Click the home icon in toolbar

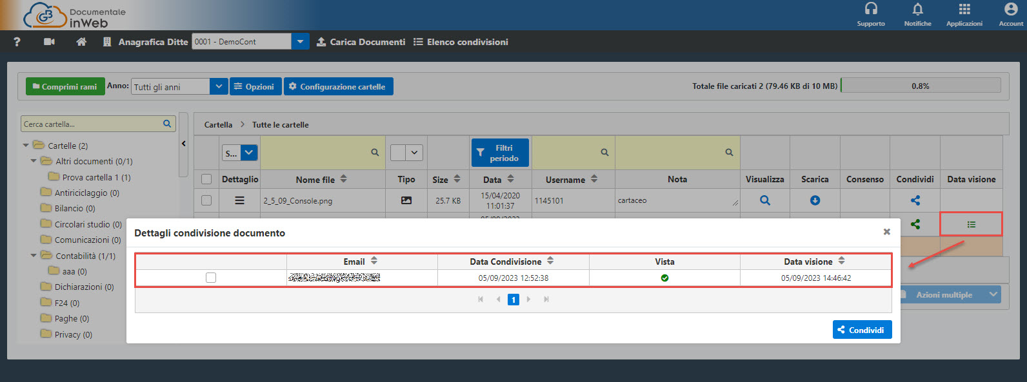[x=81, y=42]
